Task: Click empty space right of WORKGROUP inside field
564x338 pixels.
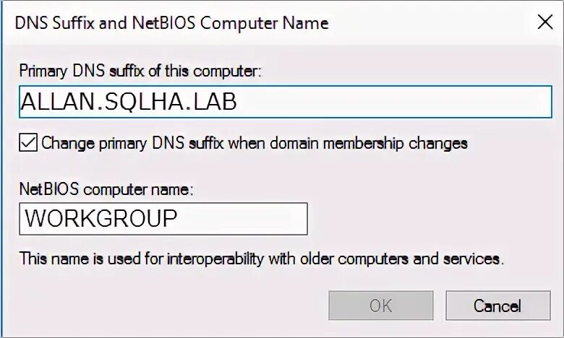Action: [246, 219]
